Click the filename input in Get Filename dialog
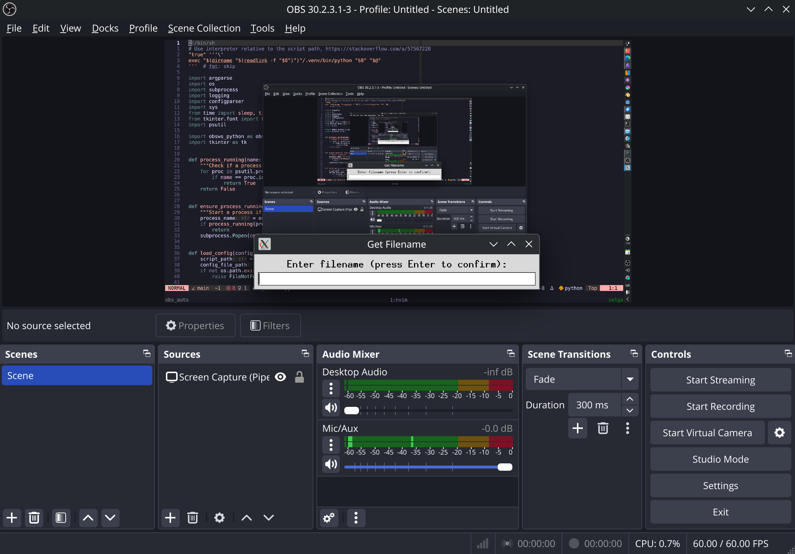795x554 pixels. click(x=397, y=278)
